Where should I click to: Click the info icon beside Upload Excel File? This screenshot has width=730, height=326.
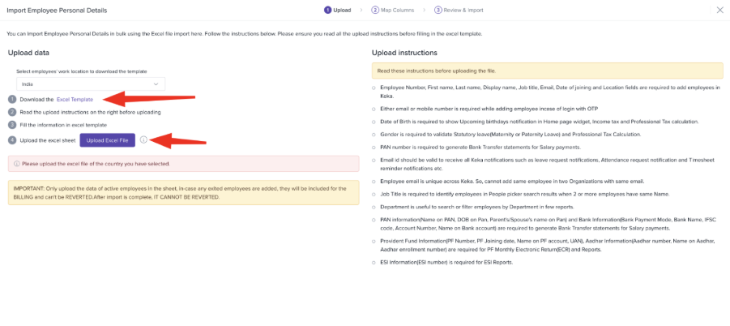point(143,139)
